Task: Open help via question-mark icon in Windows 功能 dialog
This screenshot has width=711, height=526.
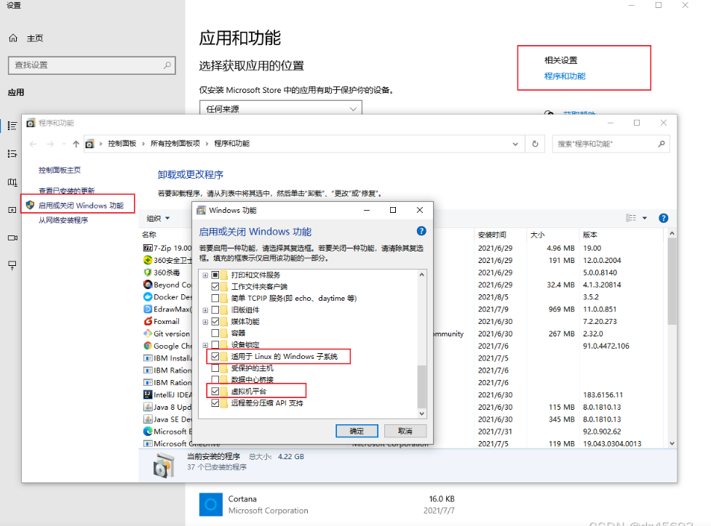Action: pyautogui.click(x=421, y=230)
